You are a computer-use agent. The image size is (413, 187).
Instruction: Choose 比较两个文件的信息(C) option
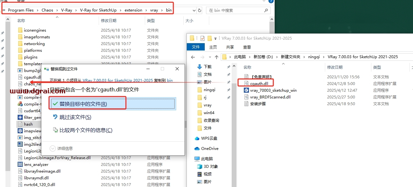[x=86, y=130]
